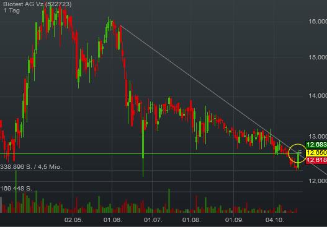This screenshot has height=227, width=327.
Task: Click the 01.08. date label
Action: (x=192, y=220)
